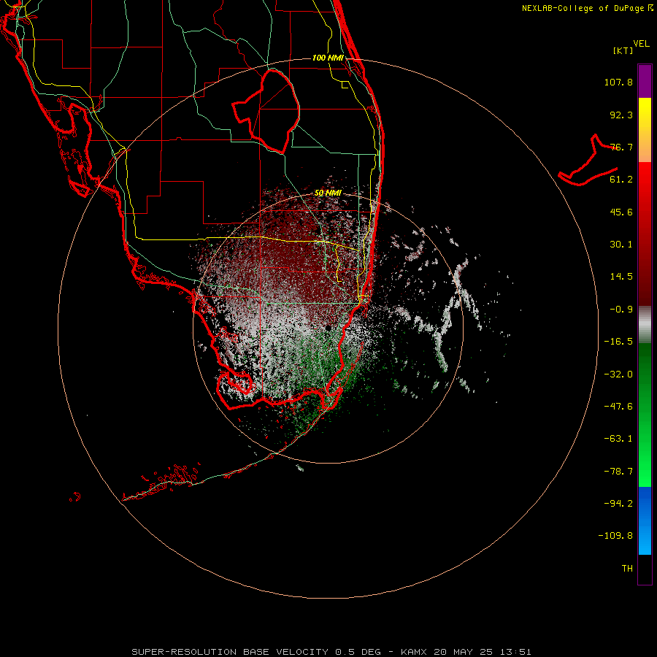
Task: Select the 45.6 legend value
Action: click(621, 212)
